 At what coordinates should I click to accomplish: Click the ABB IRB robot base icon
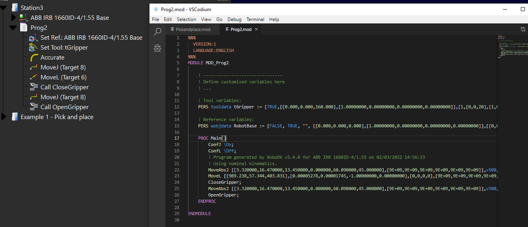pos(24,18)
